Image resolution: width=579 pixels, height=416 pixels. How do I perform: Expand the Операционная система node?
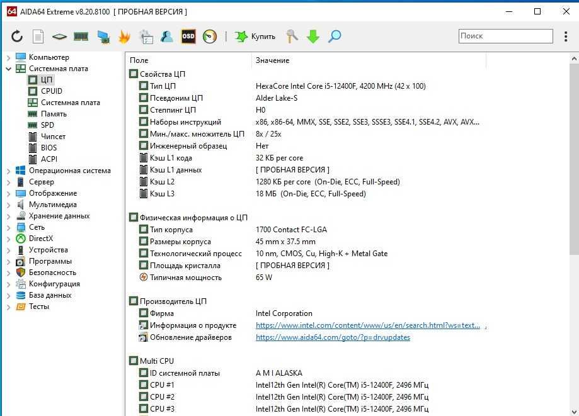(x=8, y=171)
